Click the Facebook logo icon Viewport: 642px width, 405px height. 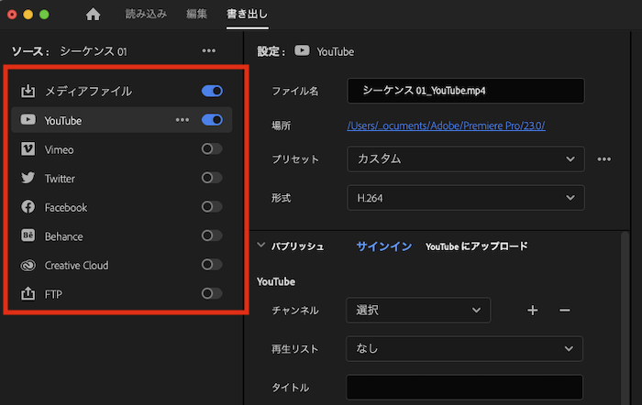click(x=28, y=207)
